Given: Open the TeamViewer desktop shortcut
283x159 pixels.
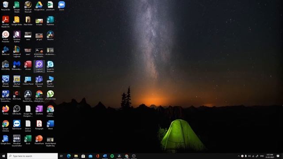Looking at the screenshot, I should point(17,125).
